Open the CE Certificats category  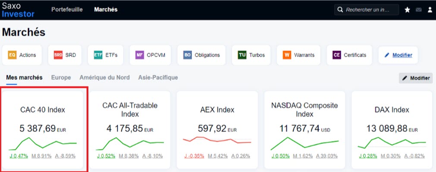click(349, 55)
